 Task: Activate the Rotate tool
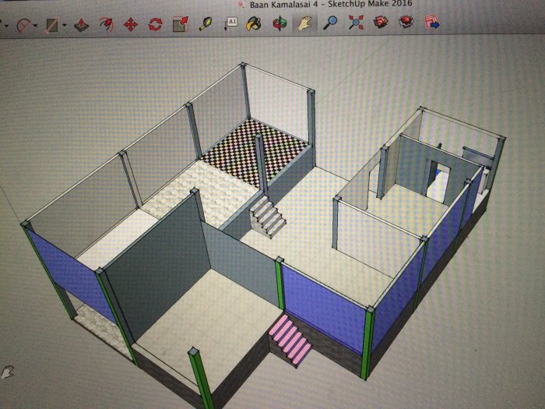pyautogui.click(x=155, y=25)
